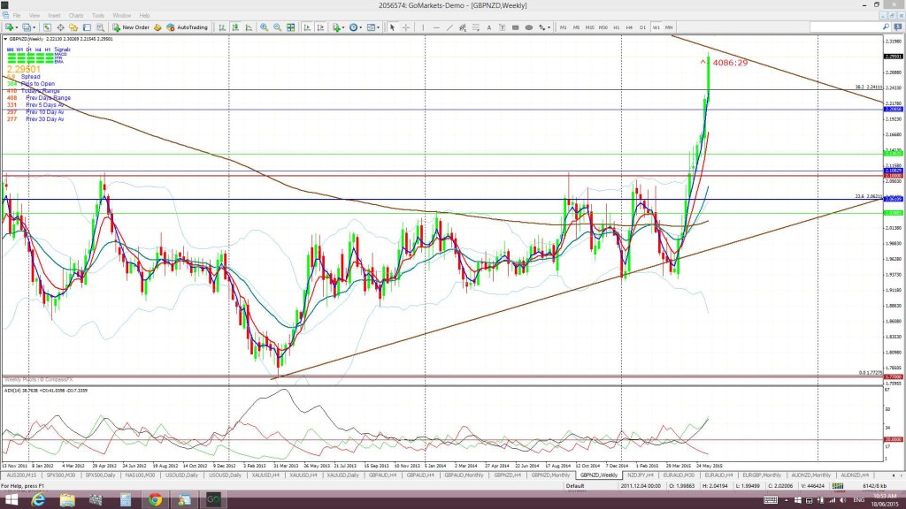Select the Fibonacci Retracement tool
The width and height of the screenshot is (906, 509).
[x=476, y=27]
